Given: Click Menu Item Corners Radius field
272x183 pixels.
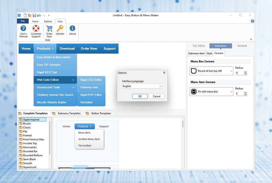Looking at the screenshot, I should coord(240,94).
